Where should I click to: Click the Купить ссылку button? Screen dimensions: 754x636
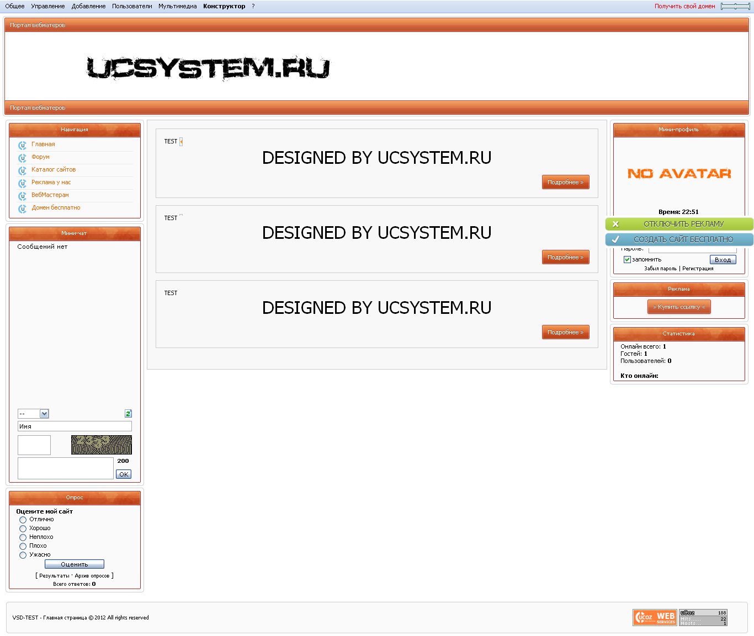679,307
